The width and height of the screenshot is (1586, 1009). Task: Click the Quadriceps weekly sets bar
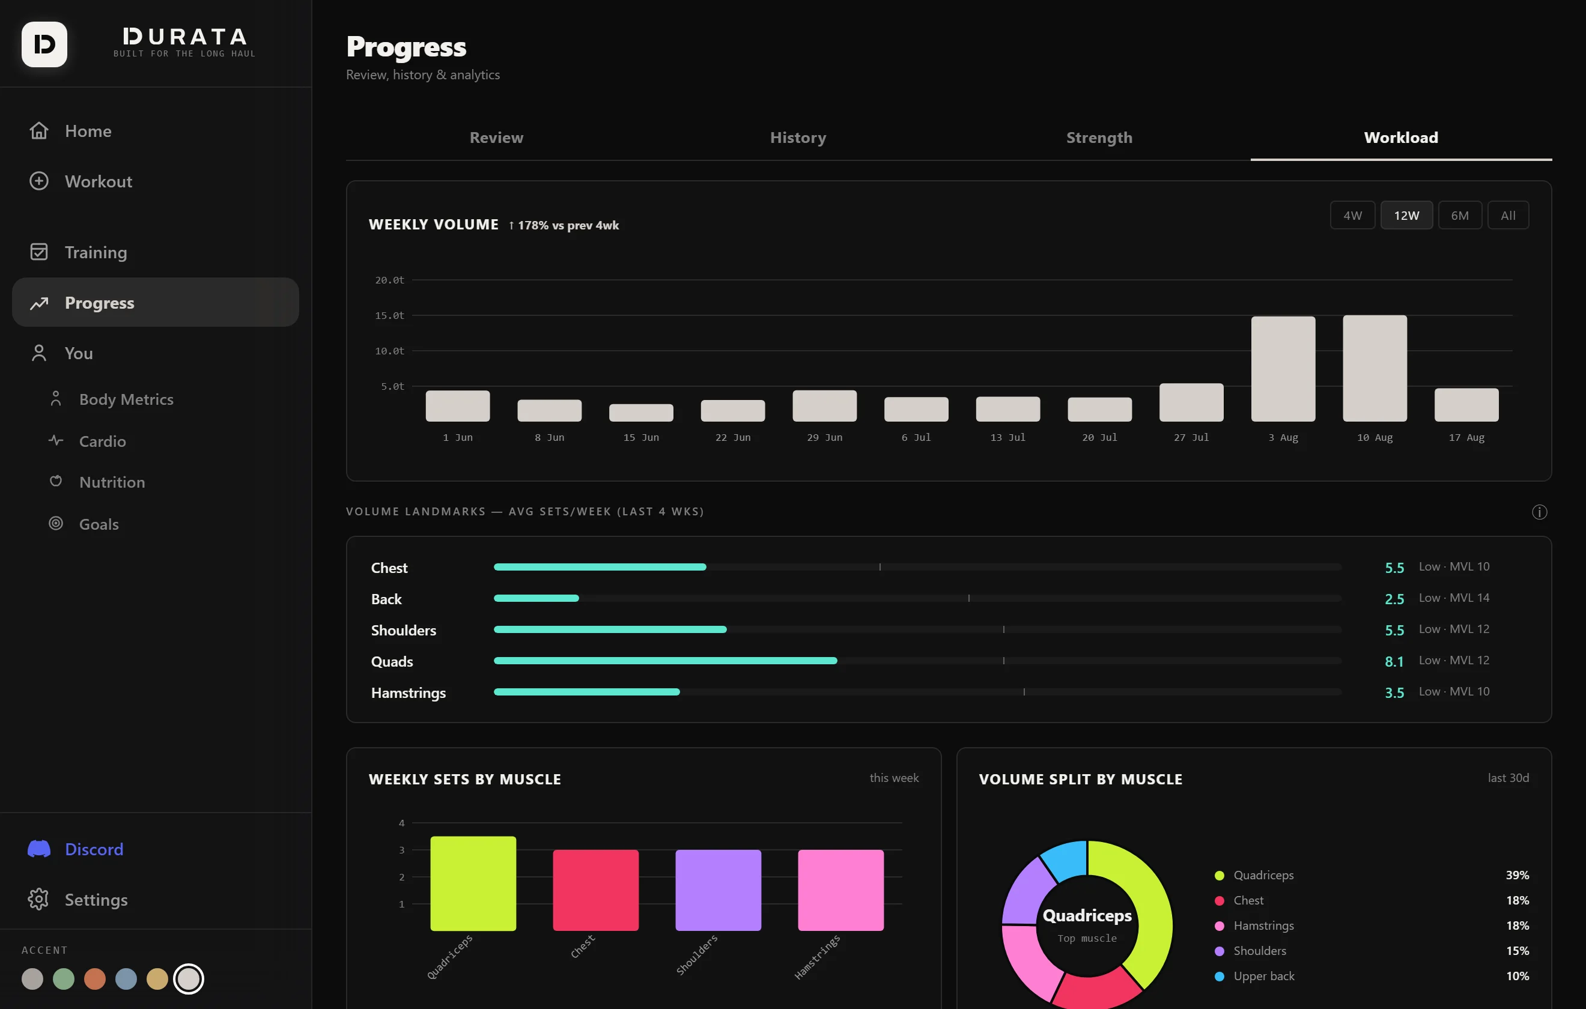(473, 882)
